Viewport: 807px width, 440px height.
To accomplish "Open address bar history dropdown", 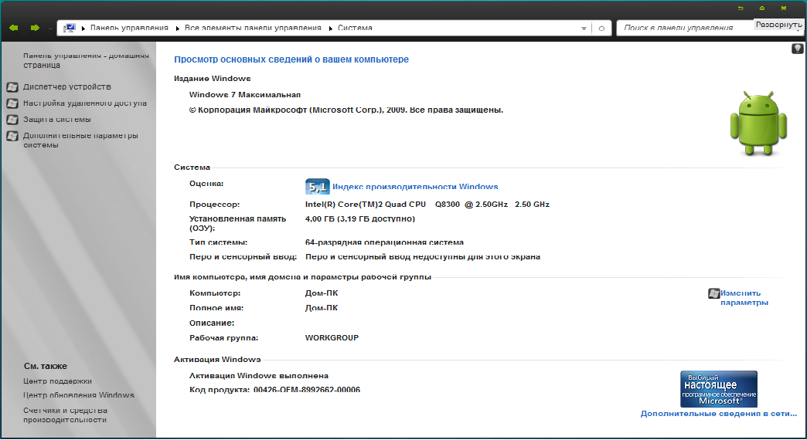I will 584,29.
